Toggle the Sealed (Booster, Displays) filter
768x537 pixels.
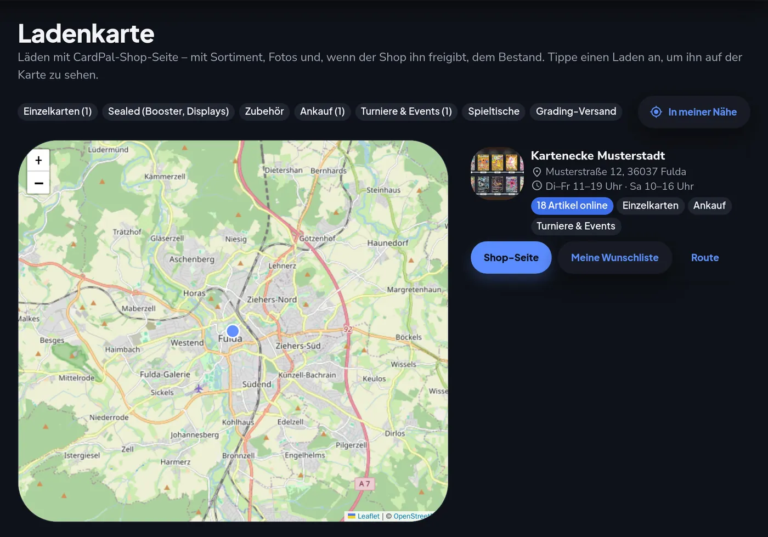click(168, 111)
